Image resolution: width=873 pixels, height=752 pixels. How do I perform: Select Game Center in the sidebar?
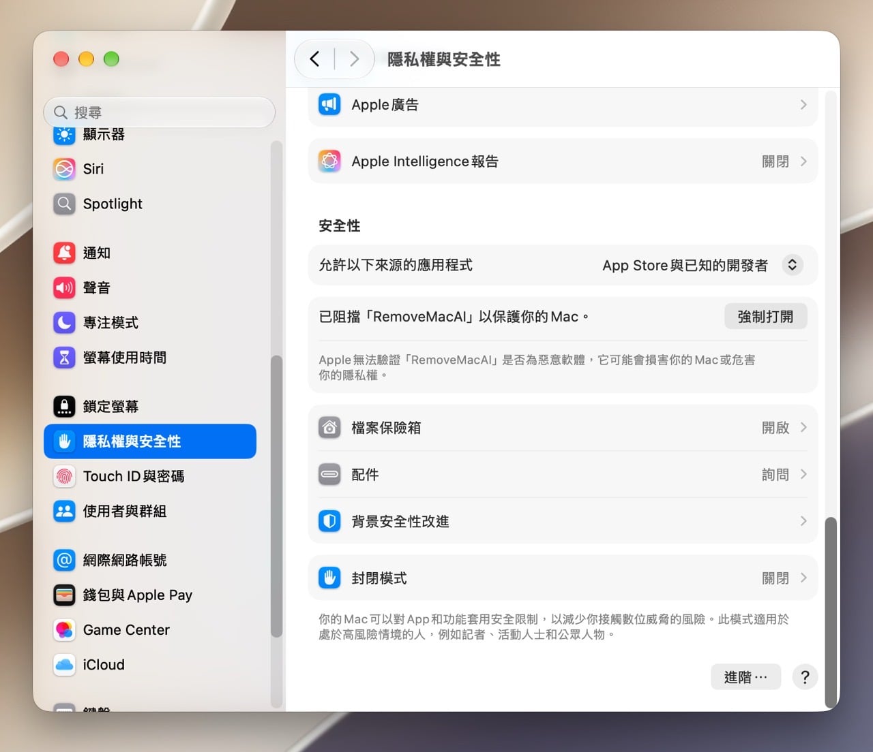(x=150, y=630)
